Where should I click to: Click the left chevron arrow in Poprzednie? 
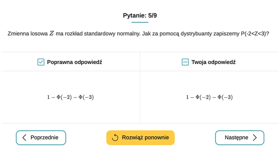point(24,138)
